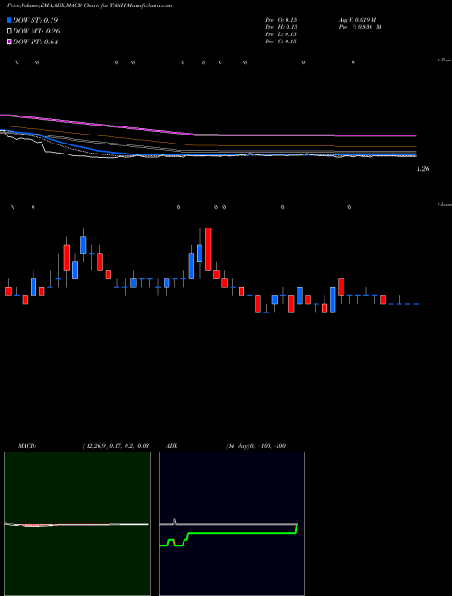This screenshot has width=452, height=596.
Task: Click the blue DOW ST legend swatch
Action: tap(9, 20)
